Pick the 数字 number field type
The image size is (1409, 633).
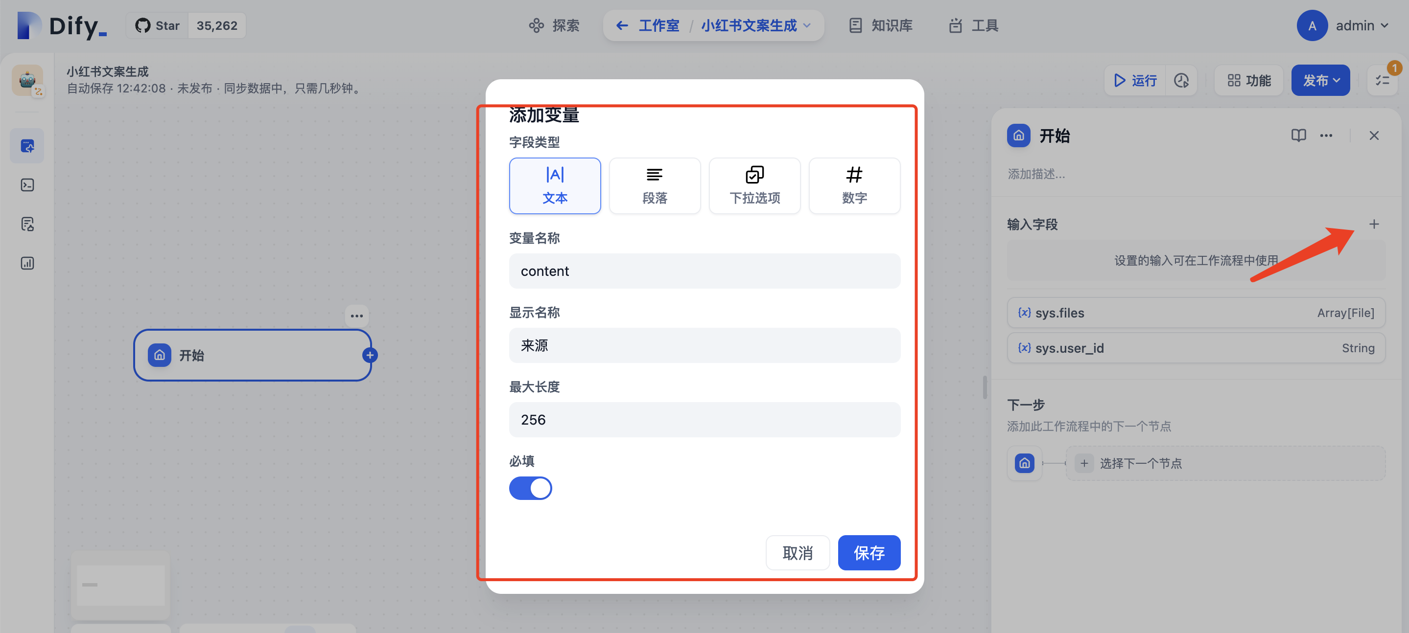(x=854, y=186)
